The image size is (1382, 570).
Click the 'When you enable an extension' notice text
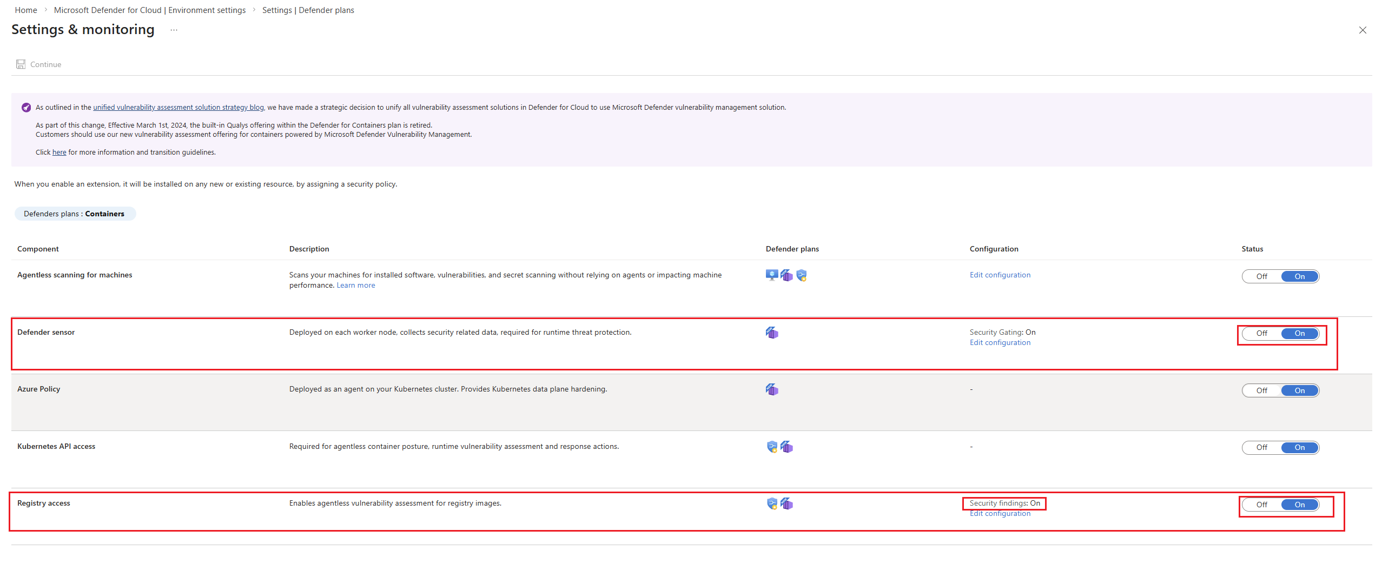coord(206,184)
